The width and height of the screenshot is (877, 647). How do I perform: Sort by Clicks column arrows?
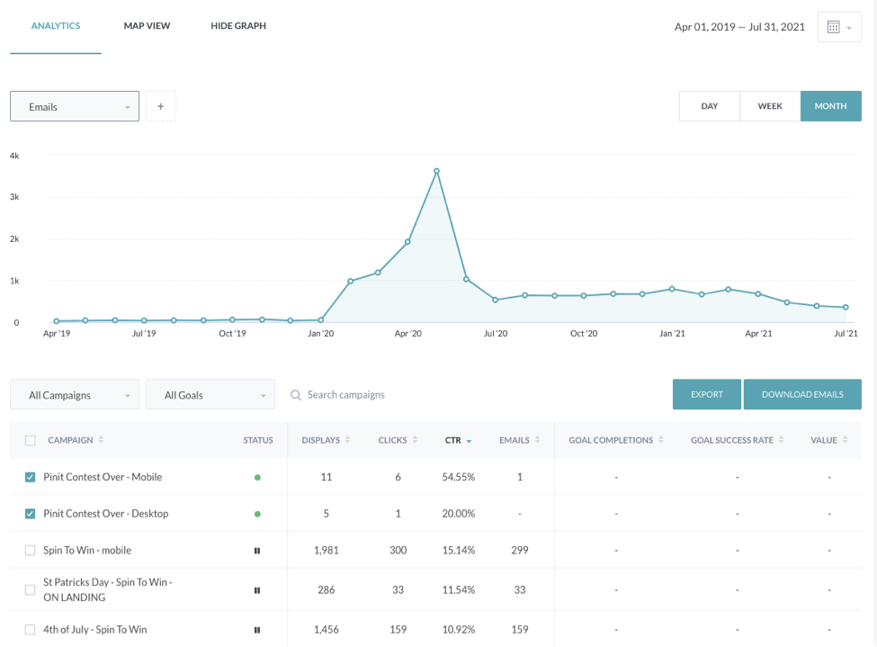point(415,440)
